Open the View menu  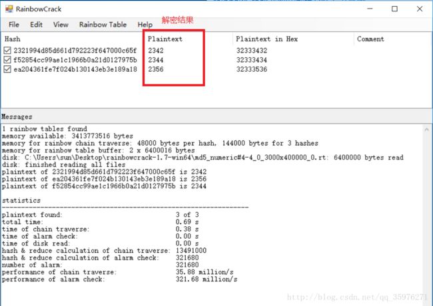coord(61,25)
